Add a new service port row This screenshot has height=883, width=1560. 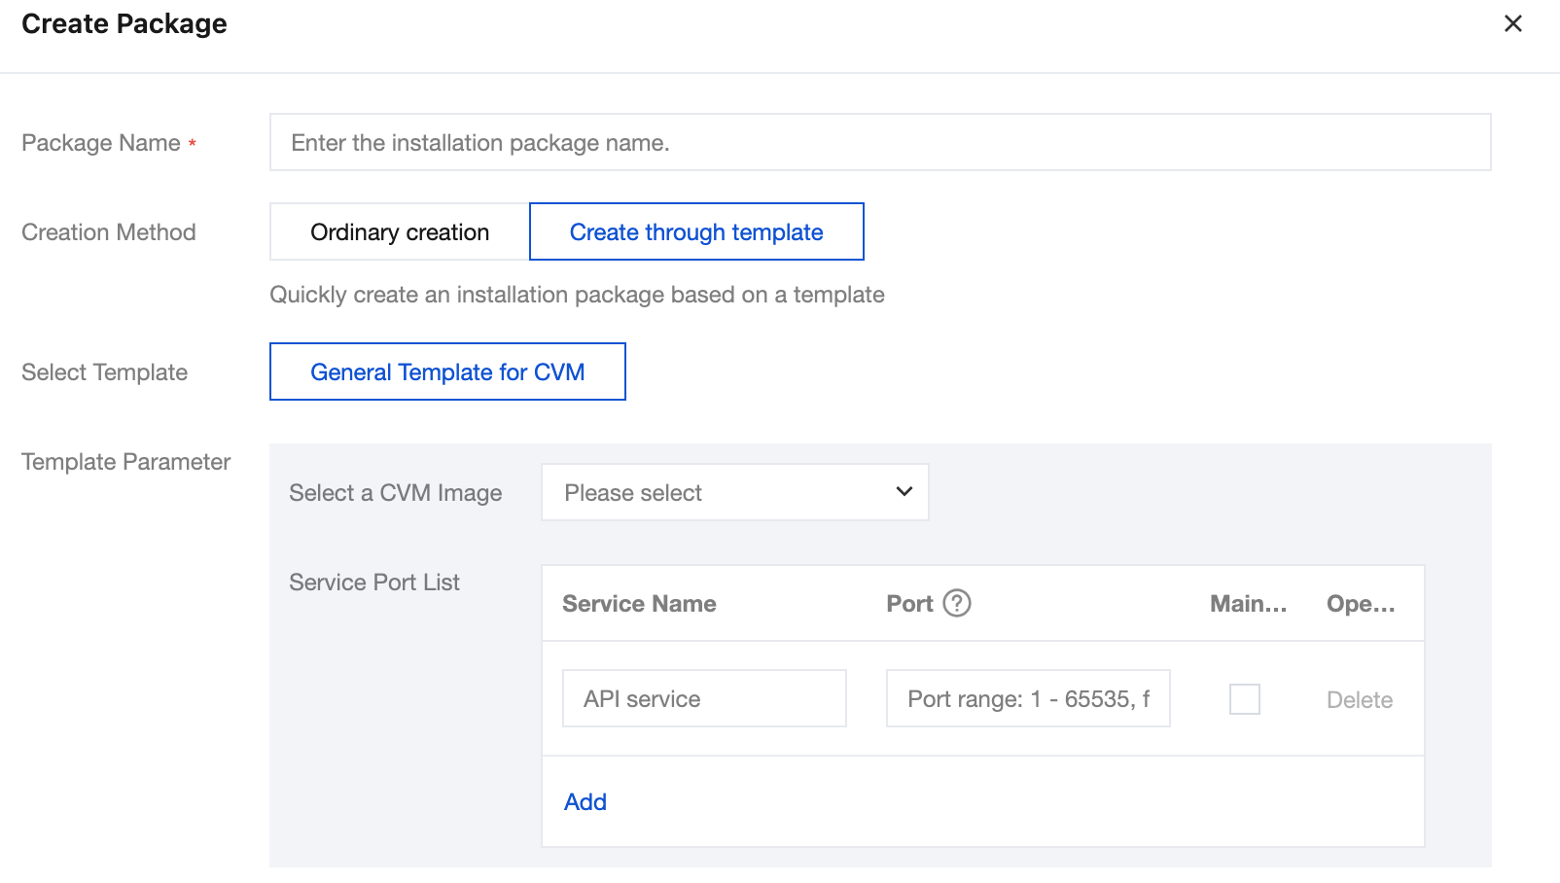585,802
